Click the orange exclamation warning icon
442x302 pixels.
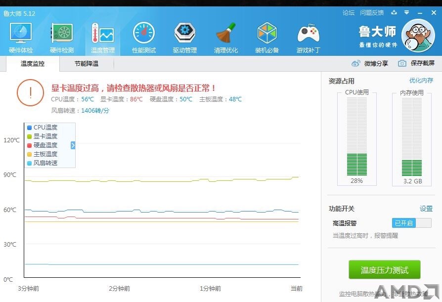31,93
